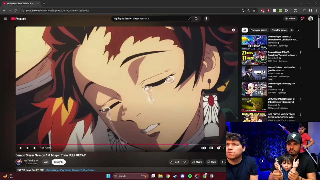Image resolution: width=320 pixels, height=180 pixels.
Task: Open a new browser tab
Action: pos(44,3)
